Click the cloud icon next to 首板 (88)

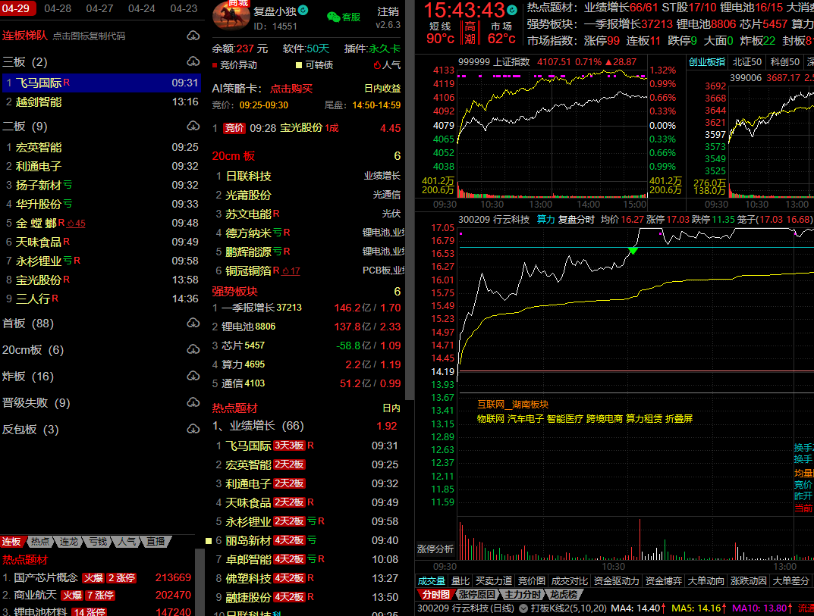193,324
